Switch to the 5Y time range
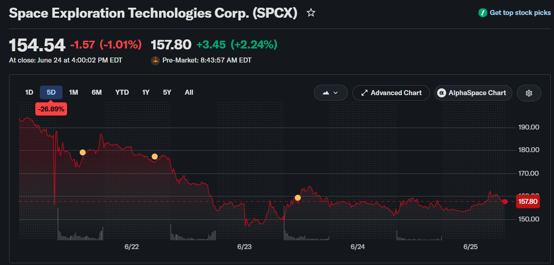The height and width of the screenshot is (265, 554). (167, 92)
